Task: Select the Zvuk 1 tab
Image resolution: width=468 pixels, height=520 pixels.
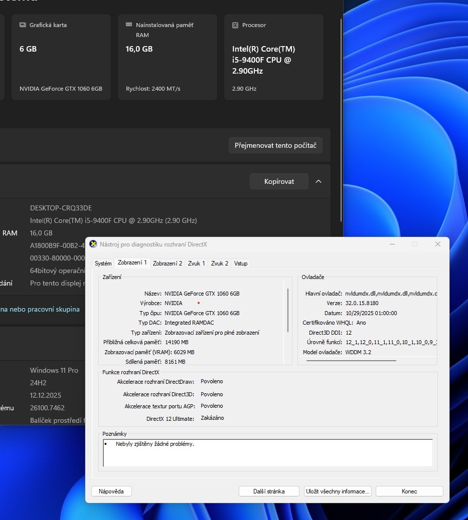Action: [196, 263]
